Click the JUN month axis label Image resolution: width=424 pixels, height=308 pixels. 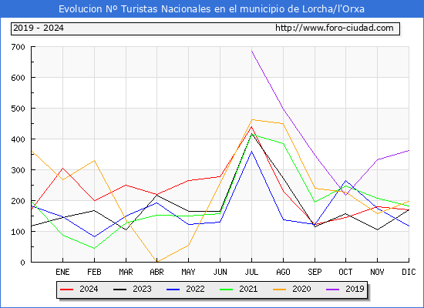pos(220,272)
